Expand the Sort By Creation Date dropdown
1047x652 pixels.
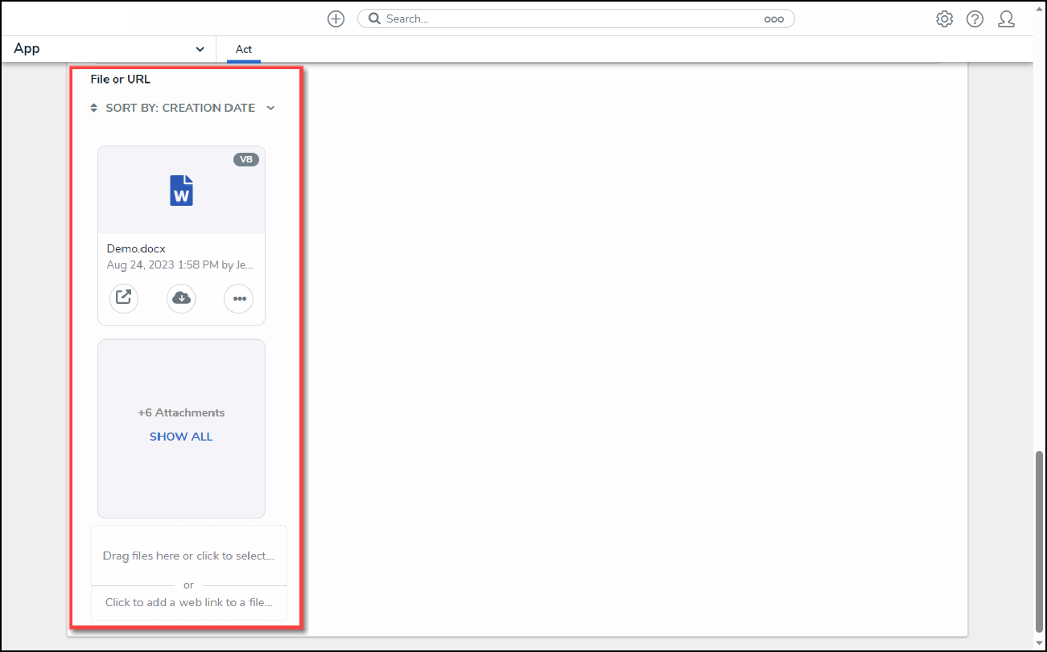(x=270, y=108)
